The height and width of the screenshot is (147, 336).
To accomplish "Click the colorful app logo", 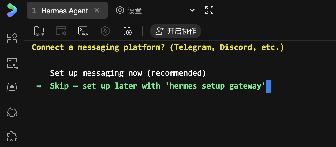I will click(x=12, y=10).
